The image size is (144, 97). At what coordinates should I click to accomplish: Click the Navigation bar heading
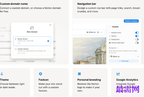[87, 4]
